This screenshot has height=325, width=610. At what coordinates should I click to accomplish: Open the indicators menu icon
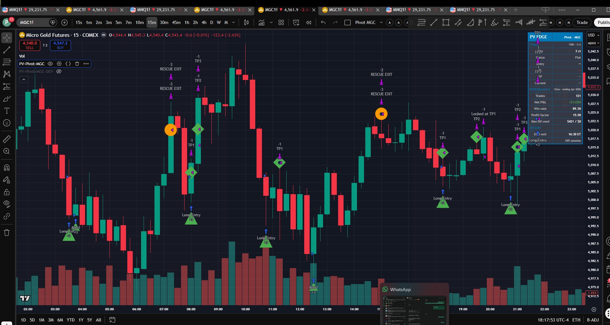click(x=262, y=22)
